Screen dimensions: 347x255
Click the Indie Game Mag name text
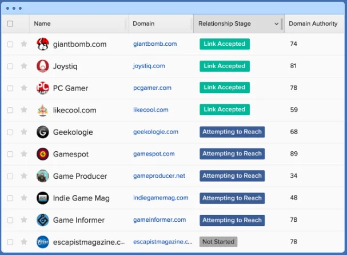coord(81,198)
